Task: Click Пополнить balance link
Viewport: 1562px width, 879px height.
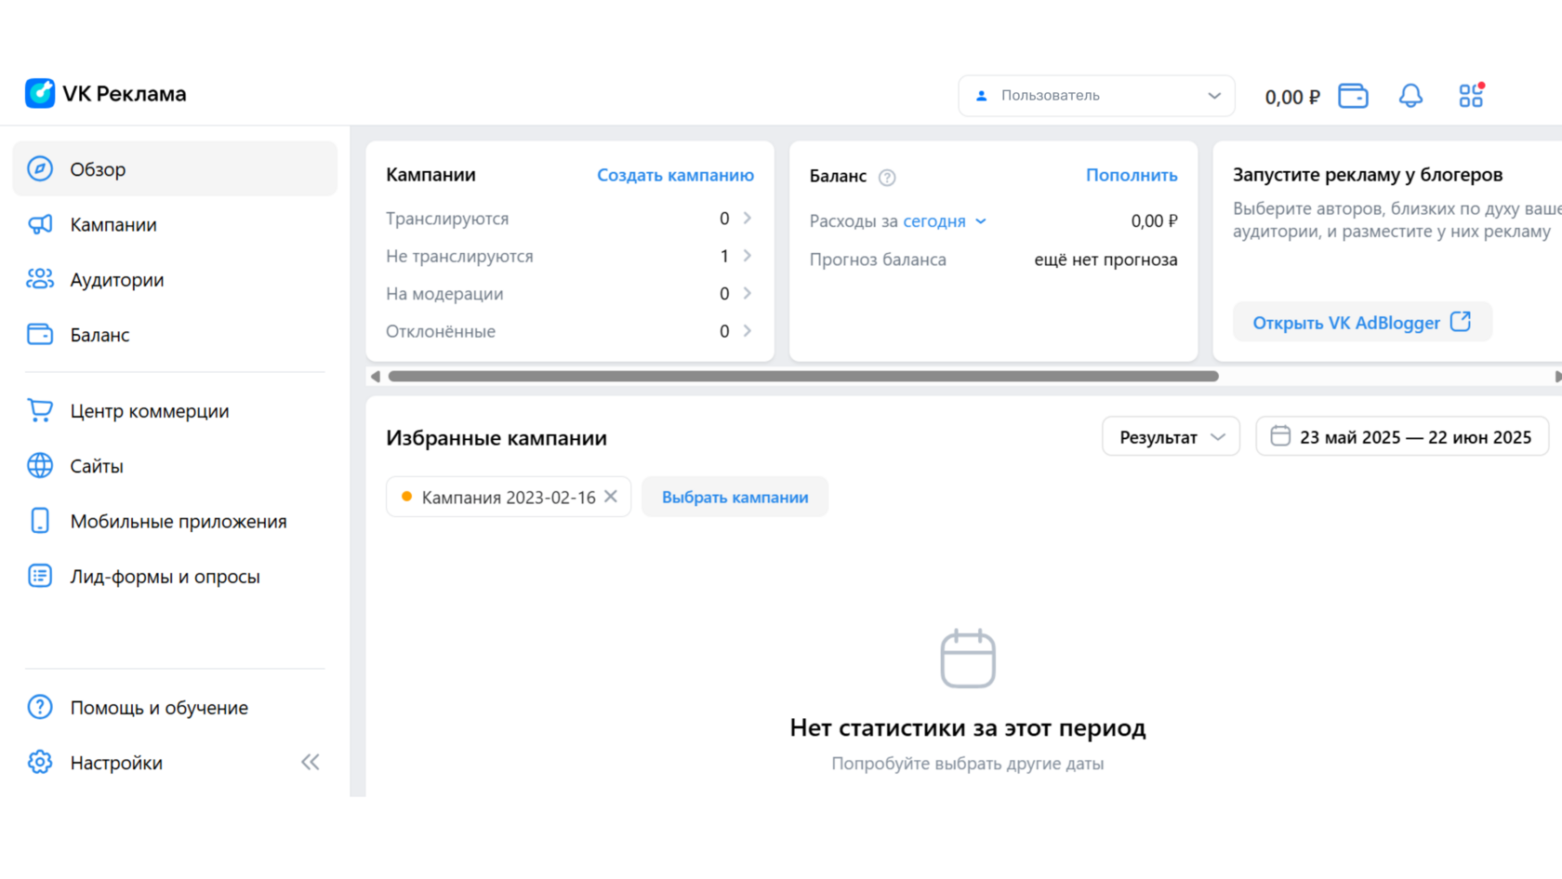Action: point(1132,175)
